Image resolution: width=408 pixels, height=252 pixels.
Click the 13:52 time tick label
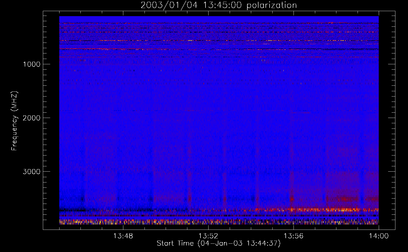(208, 236)
